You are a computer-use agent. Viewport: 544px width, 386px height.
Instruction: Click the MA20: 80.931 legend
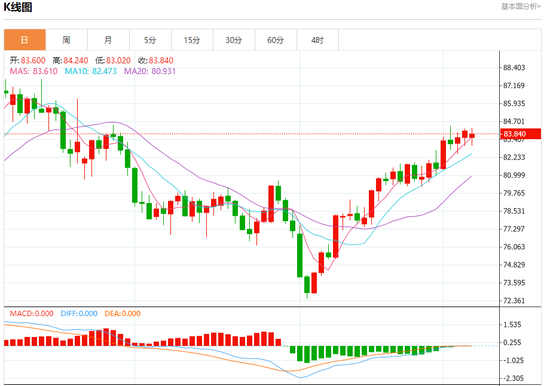pos(150,71)
